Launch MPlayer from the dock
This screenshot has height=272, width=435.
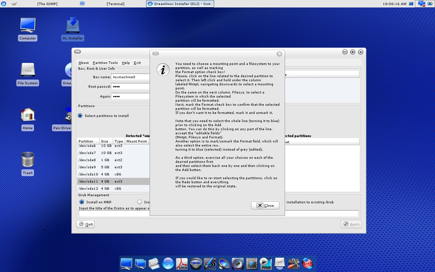pyautogui.click(x=252, y=263)
